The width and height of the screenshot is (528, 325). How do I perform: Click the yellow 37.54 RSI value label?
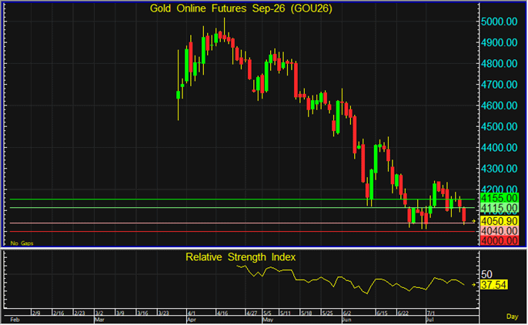pyautogui.click(x=493, y=285)
